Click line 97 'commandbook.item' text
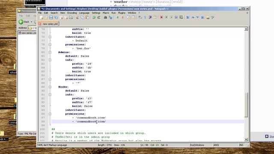This screenshot has width=274, height=154. tap(91, 118)
